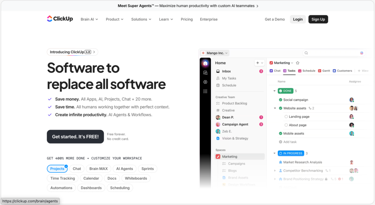Open the Vision & Strategy doc
Viewport: 375px width, 205px height.
[x=235, y=138]
